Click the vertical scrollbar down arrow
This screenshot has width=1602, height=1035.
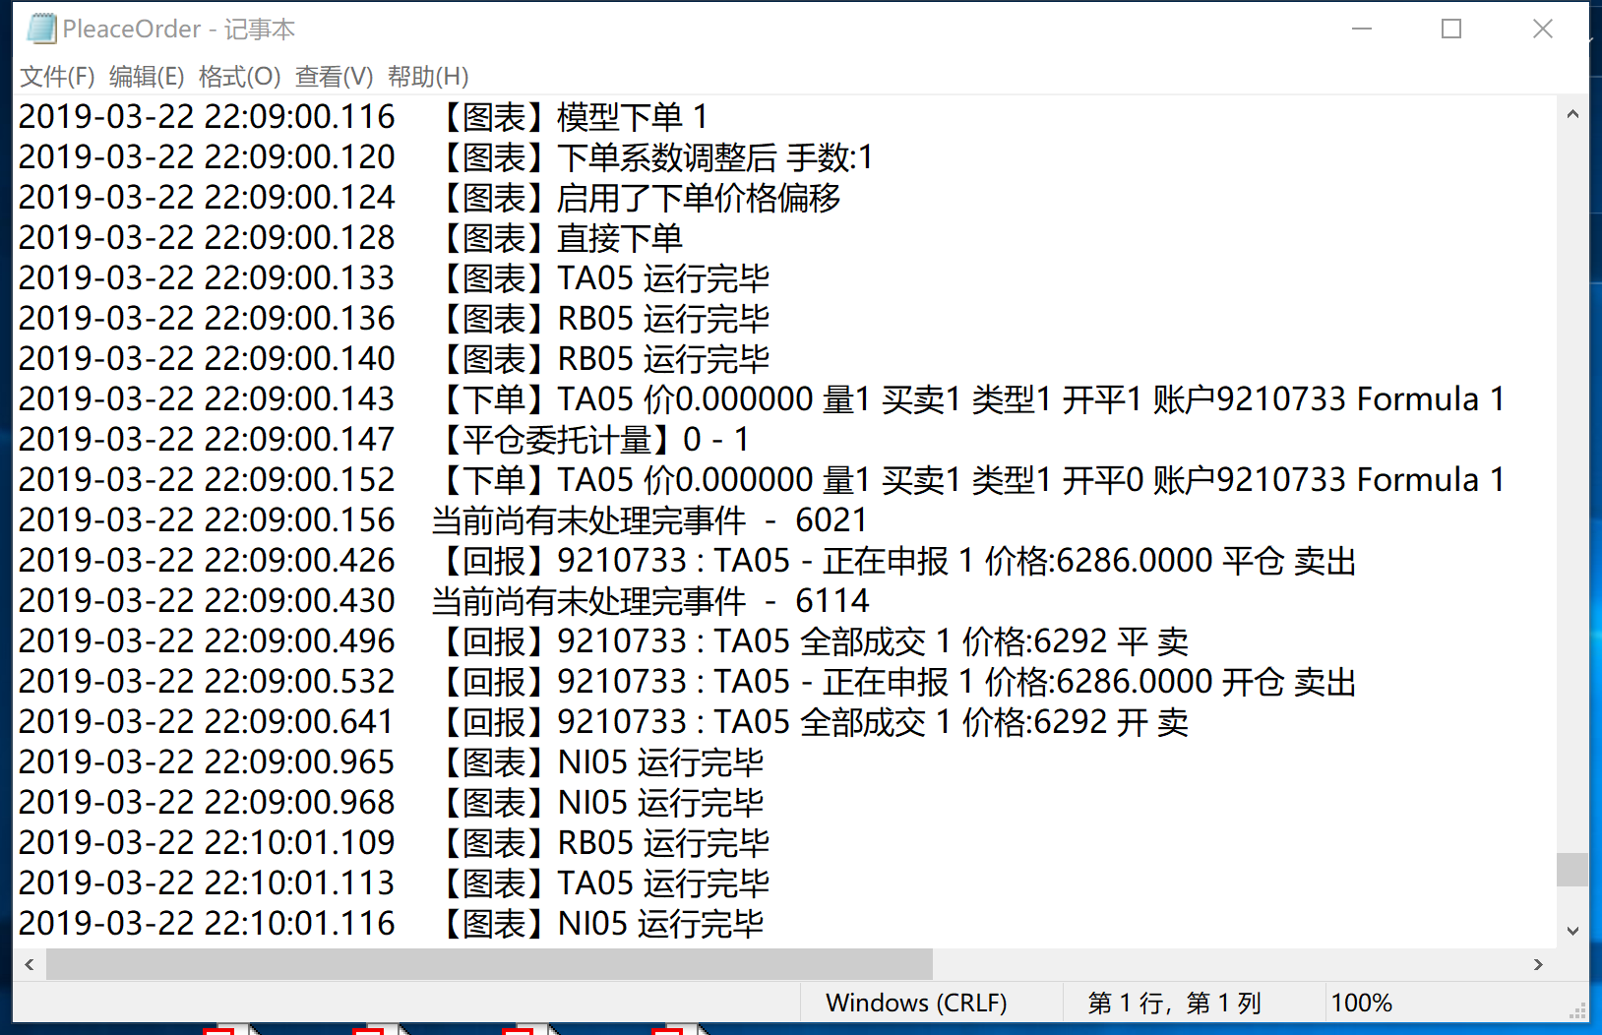point(1572,931)
